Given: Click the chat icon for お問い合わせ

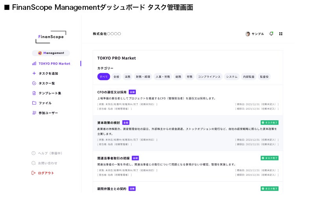Looking at the screenshot, I should (33, 163).
